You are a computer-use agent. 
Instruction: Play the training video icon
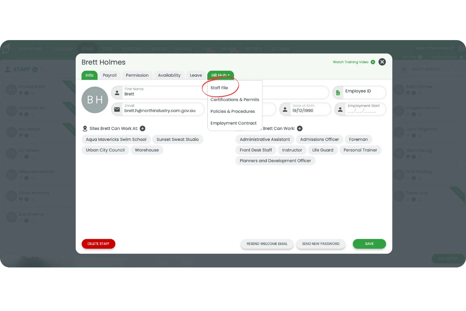[x=373, y=62]
